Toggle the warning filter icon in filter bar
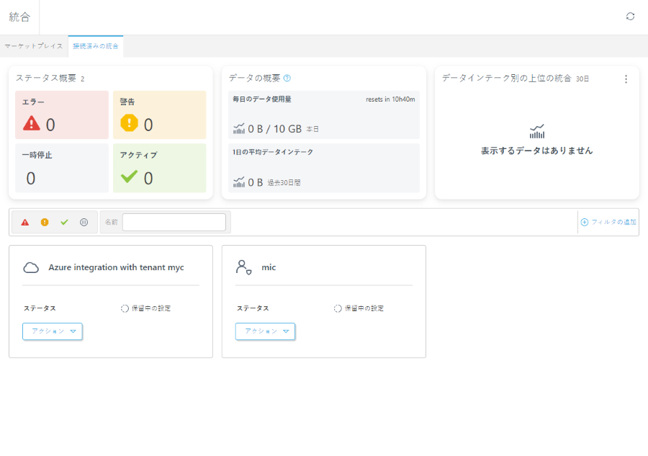Screen dimensions: 648x456 (x=45, y=223)
